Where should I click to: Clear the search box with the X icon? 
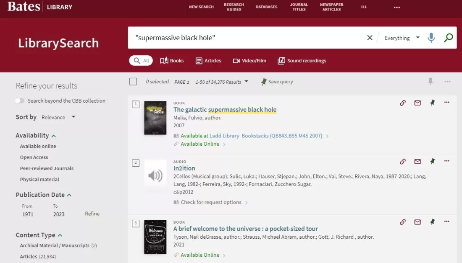[370, 37]
